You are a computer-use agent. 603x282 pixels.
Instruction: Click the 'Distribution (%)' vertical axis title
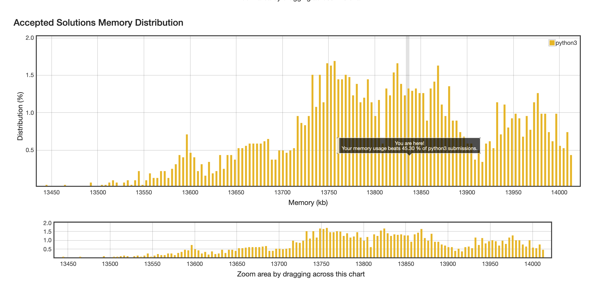(20, 116)
